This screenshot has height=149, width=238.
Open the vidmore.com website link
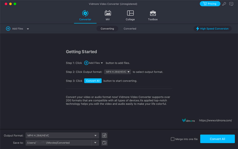(215, 120)
